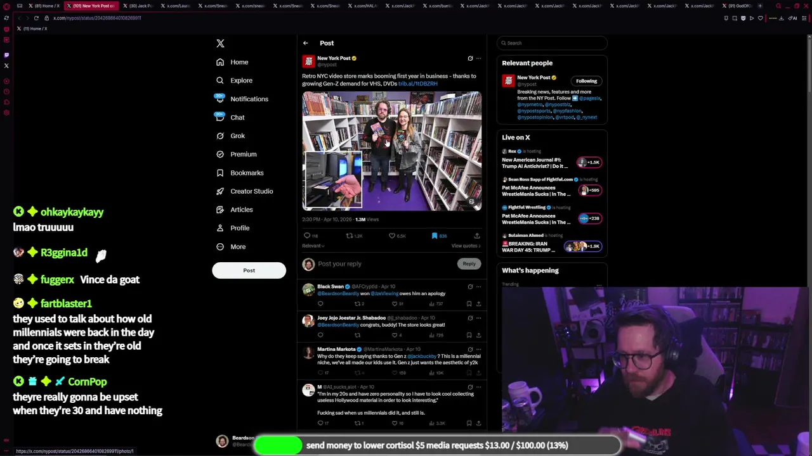Viewport: 812px width, 456px height.
Task: Go back with the Post arrow
Action: point(305,43)
